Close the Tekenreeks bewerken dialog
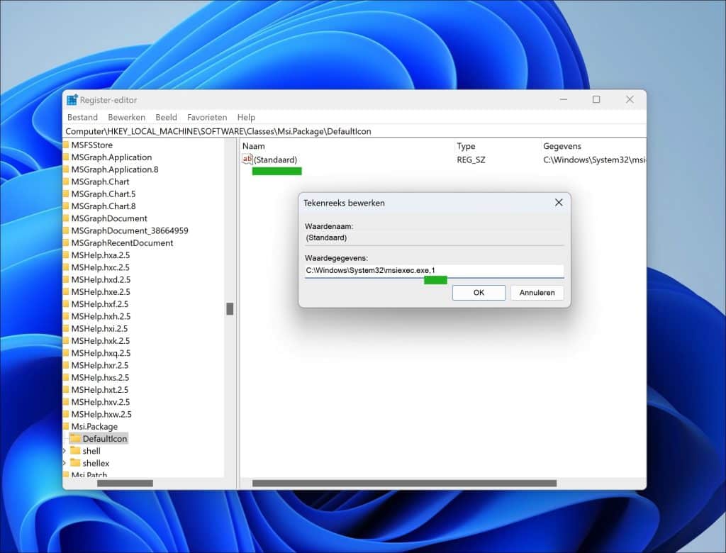 click(559, 202)
